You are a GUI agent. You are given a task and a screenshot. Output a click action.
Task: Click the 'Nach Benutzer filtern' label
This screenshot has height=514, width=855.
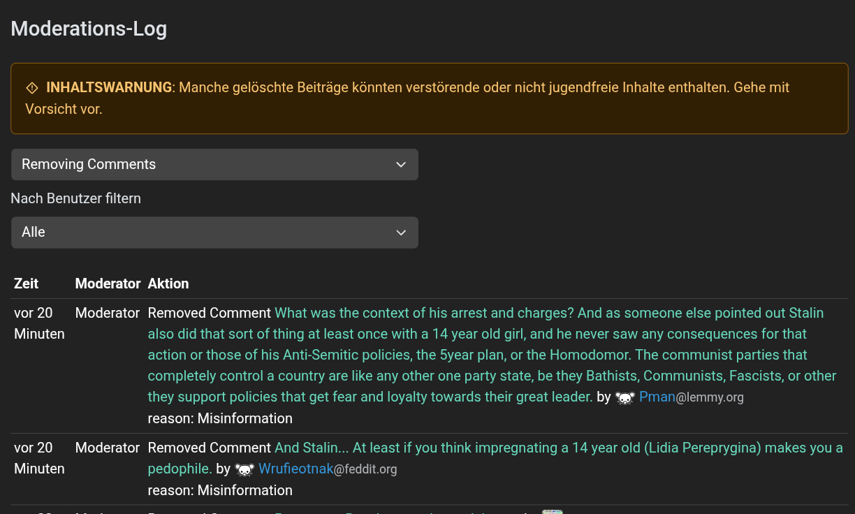tap(75, 198)
